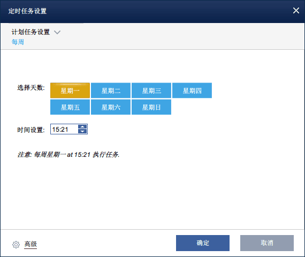This screenshot has height=257, width=305.
Task: Click the gear icon beside 高级
Action: [x=16, y=245]
